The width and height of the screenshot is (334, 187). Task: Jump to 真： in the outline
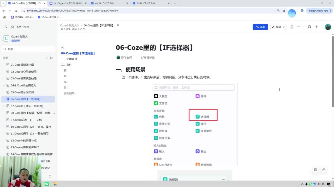pos(65,70)
